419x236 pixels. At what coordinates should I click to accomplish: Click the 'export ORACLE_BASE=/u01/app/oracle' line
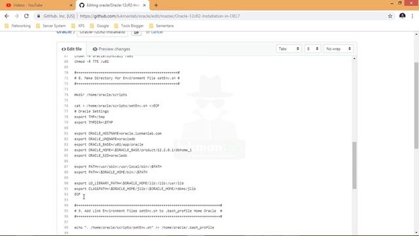tap(109, 144)
